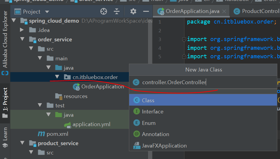280x159 pixels.
Task: Hide the Project panel with minus icon
Action: [x=146, y=11]
